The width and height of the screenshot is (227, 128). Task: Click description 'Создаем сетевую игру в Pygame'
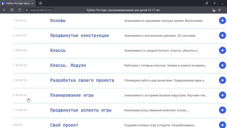click(160, 125)
